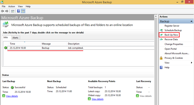The width and height of the screenshot is (194, 105).
Task: Click the green check icon on the job row
Action: 6,48
